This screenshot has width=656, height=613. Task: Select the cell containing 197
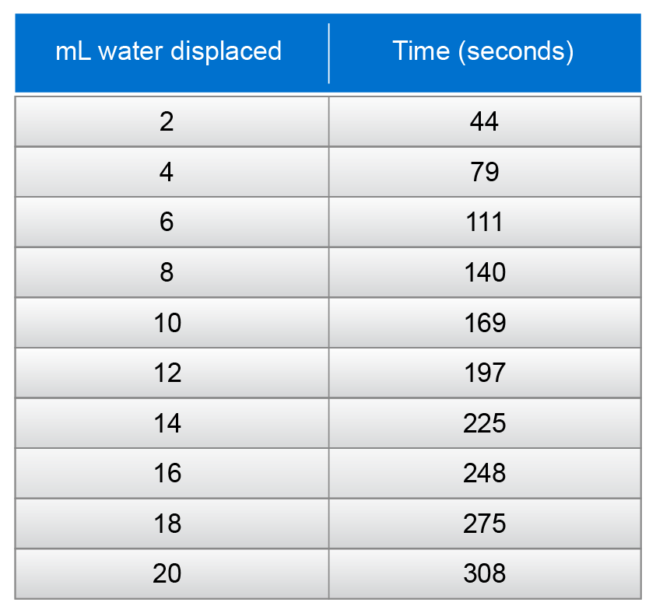coord(484,373)
